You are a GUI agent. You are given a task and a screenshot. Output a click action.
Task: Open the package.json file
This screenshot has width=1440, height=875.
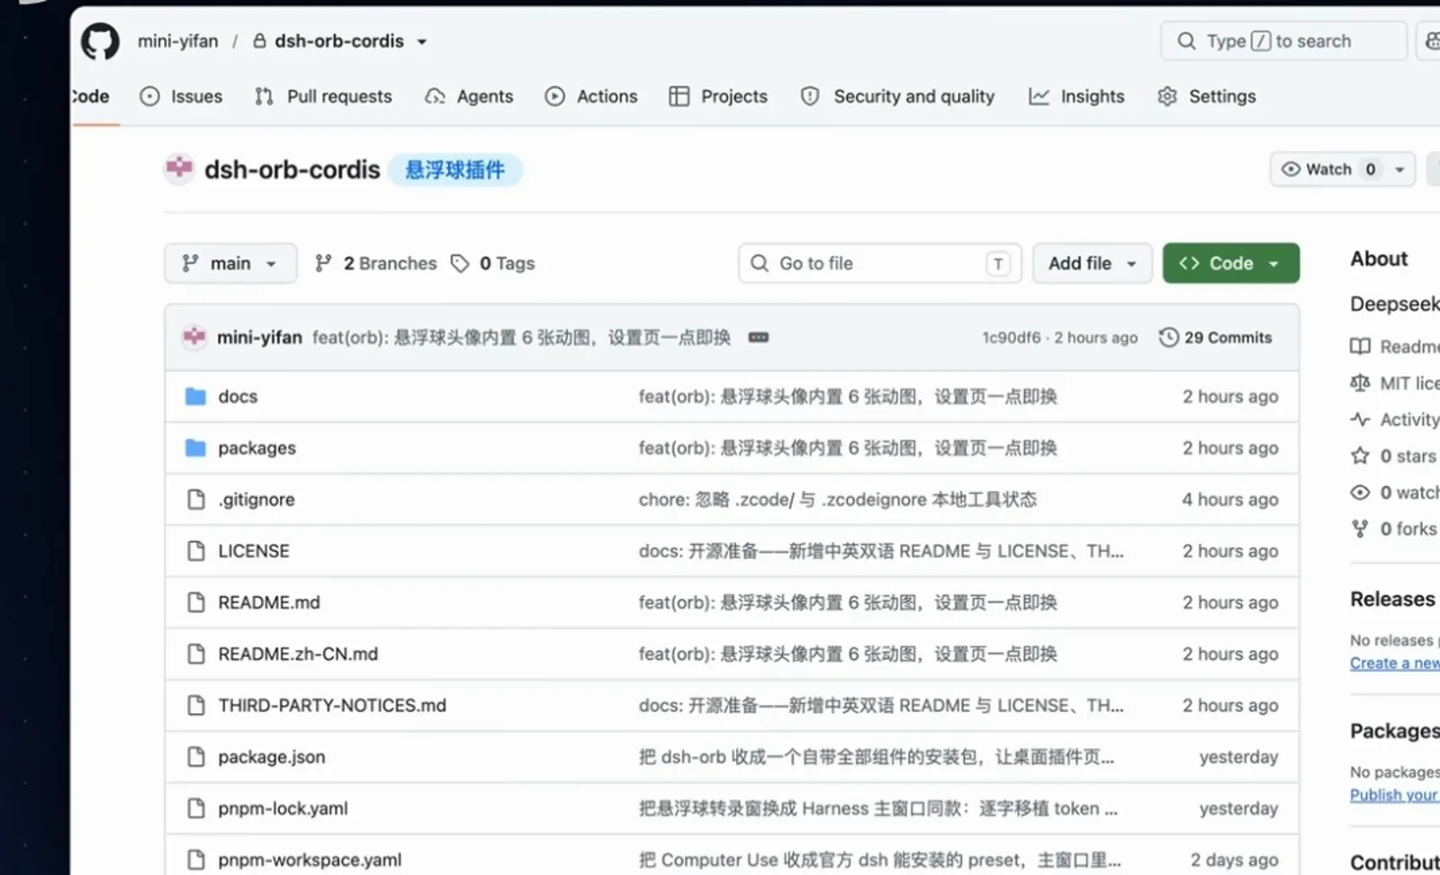pos(271,756)
